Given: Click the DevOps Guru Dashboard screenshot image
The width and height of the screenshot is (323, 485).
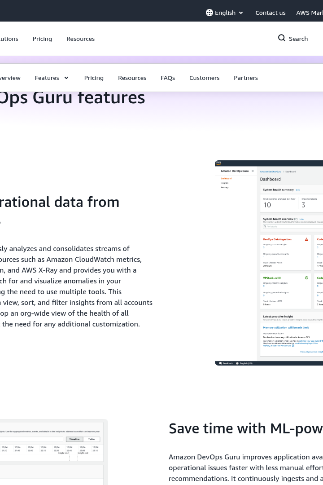Looking at the screenshot, I should tap(269, 263).
